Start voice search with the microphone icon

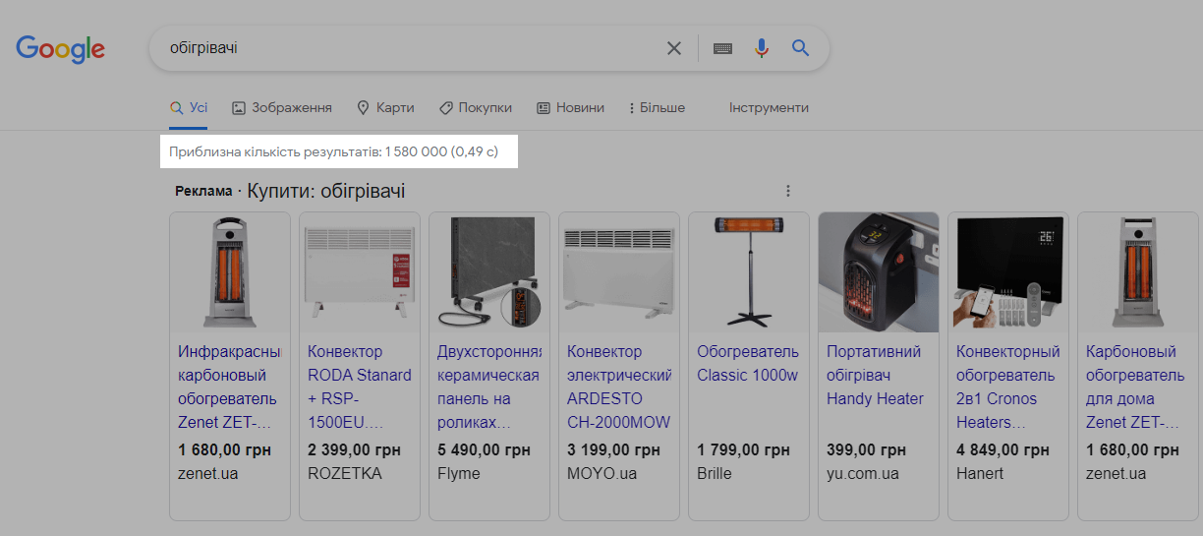point(762,48)
